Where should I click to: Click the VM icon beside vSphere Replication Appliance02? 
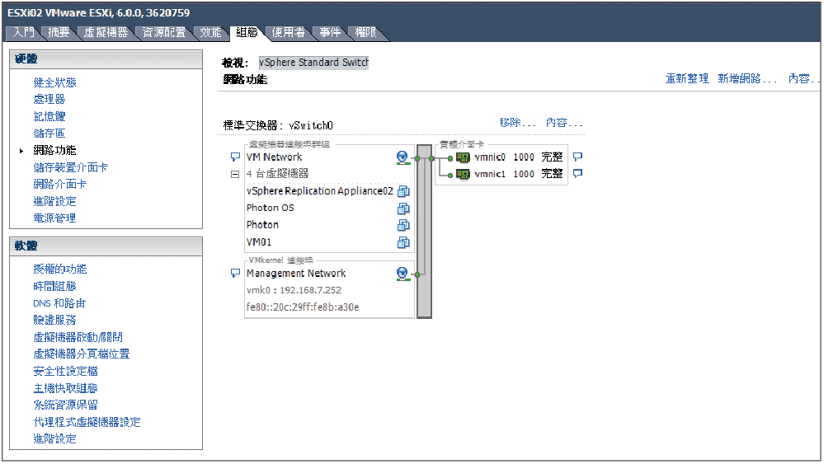[x=403, y=191]
